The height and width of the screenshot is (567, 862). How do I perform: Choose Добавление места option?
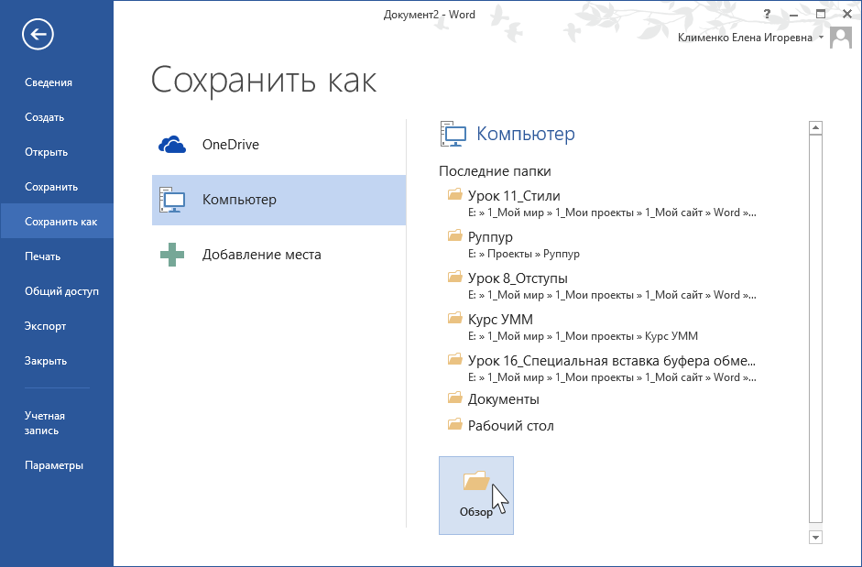278,255
